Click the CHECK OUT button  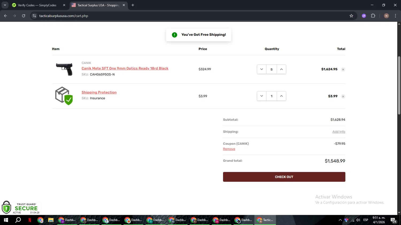click(x=284, y=177)
